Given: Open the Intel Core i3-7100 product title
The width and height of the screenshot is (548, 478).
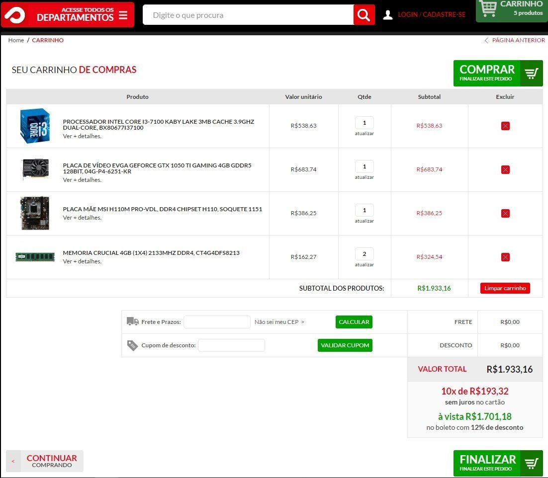Looking at the screenshot, I should (158, 125).
